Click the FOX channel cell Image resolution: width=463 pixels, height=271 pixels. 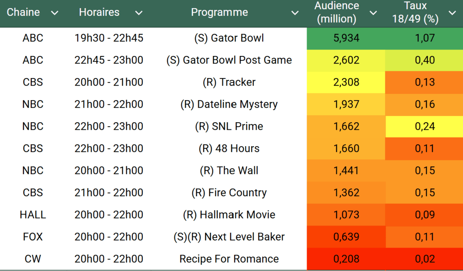pyautogui.click(x=33, y=237)
